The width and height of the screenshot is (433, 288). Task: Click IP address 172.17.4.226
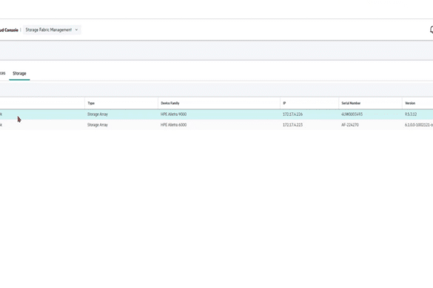(x=292, y=114)
